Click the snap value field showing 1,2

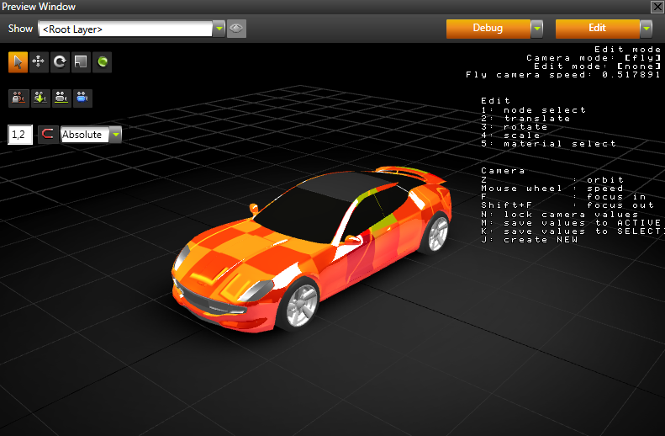[x=20, y=135]
